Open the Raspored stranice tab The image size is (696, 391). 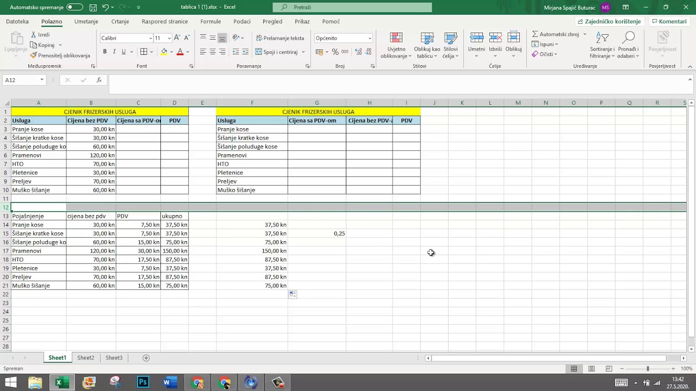pyautogui.click(x=165, y=22)
